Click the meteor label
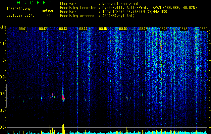The width and height of the screenshot is (211, 134). click(48, 10)
